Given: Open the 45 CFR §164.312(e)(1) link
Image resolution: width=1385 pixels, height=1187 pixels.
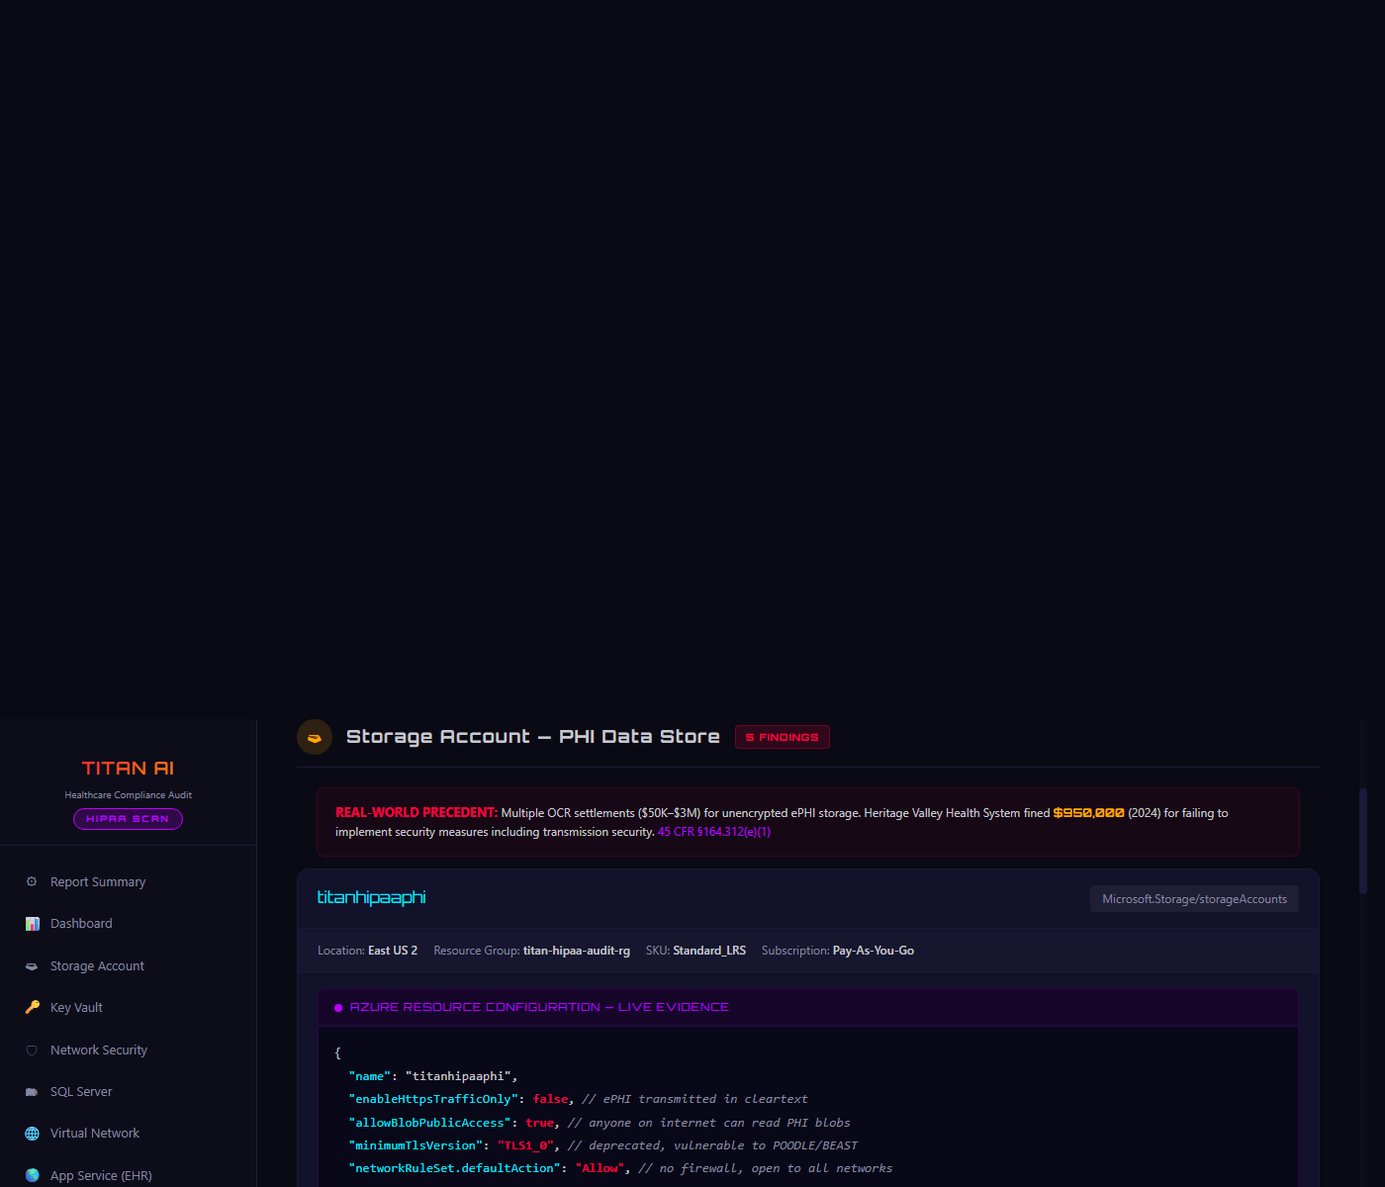Looking at the screenshot, I should pyautogui.click(x=713, y=832).
